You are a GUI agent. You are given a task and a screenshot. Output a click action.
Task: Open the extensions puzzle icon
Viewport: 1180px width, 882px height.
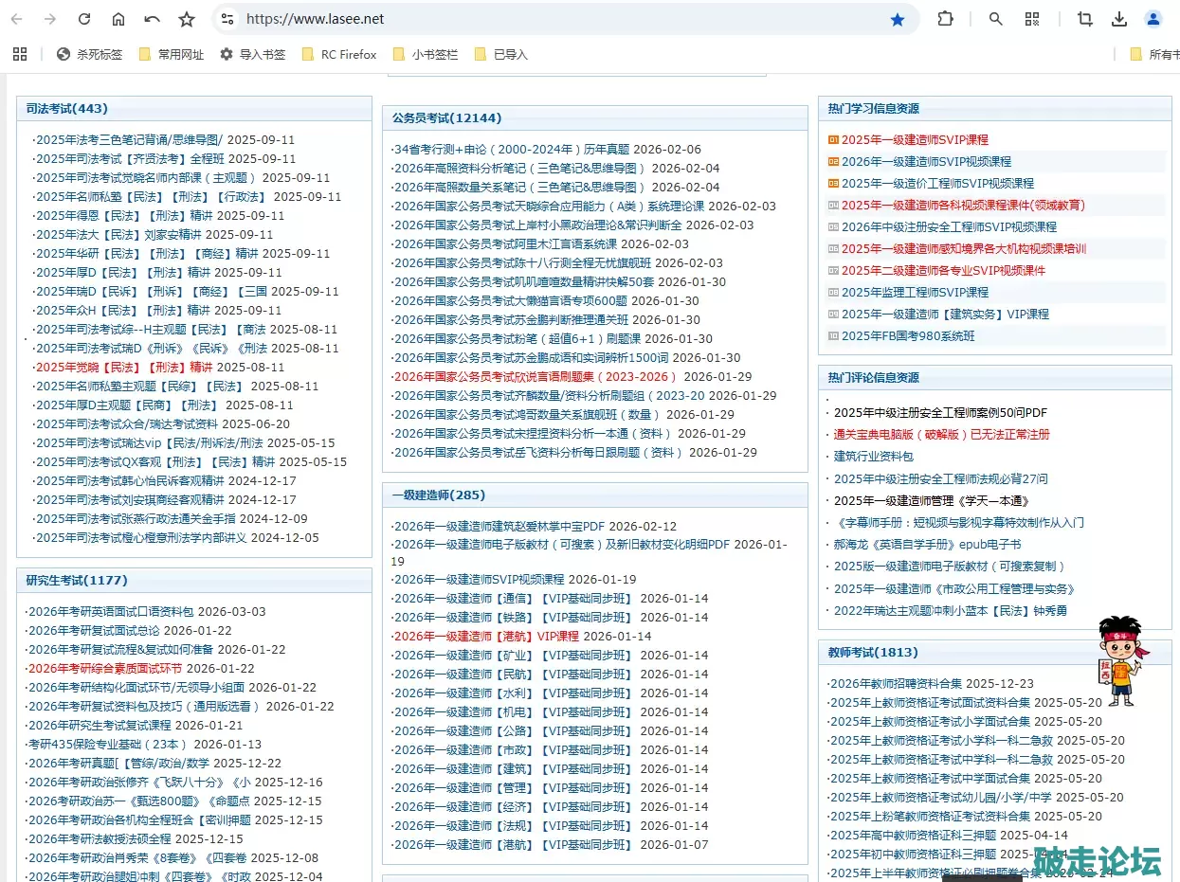point(945,19)
